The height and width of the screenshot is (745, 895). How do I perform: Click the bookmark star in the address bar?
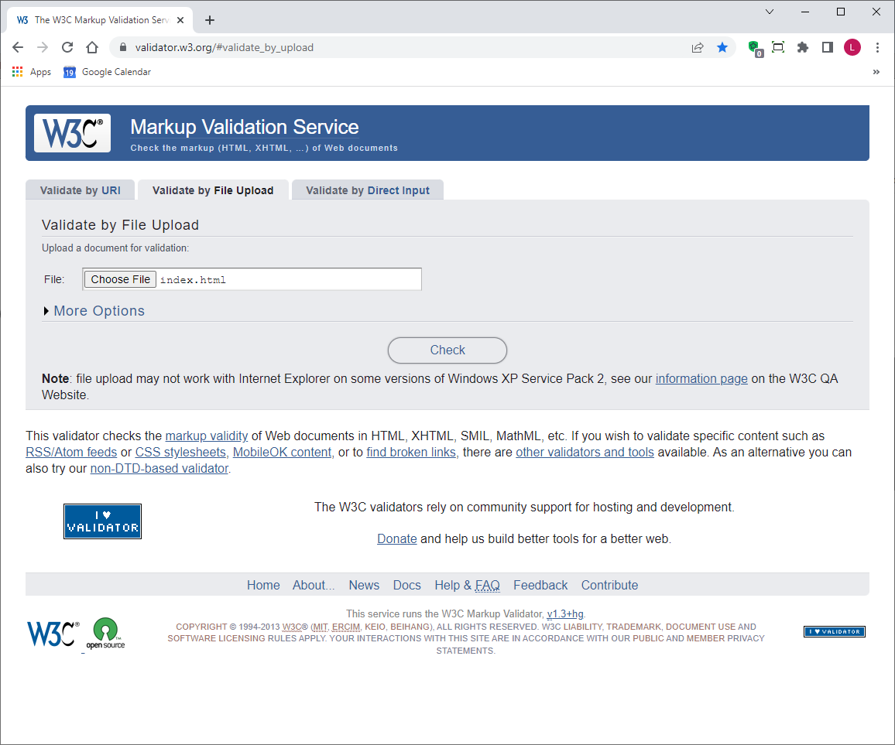coord(722,47)
